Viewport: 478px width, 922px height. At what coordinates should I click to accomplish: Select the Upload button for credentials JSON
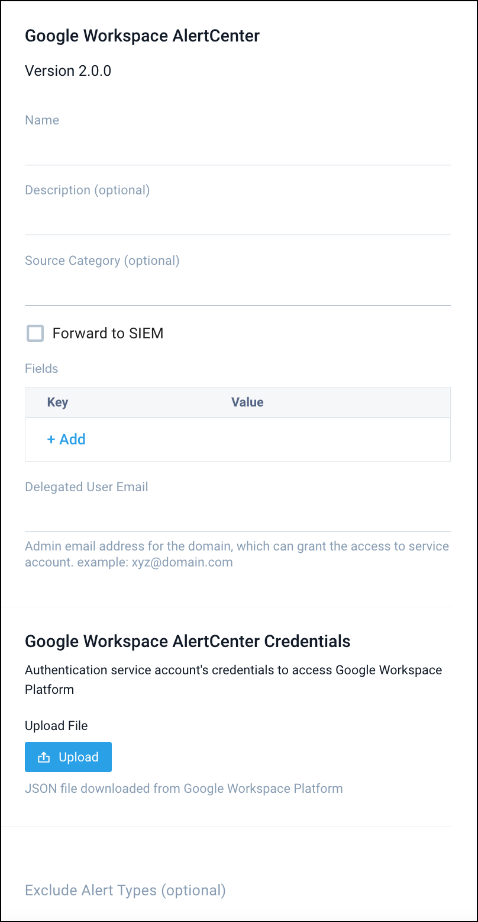(x=68, y=757)
